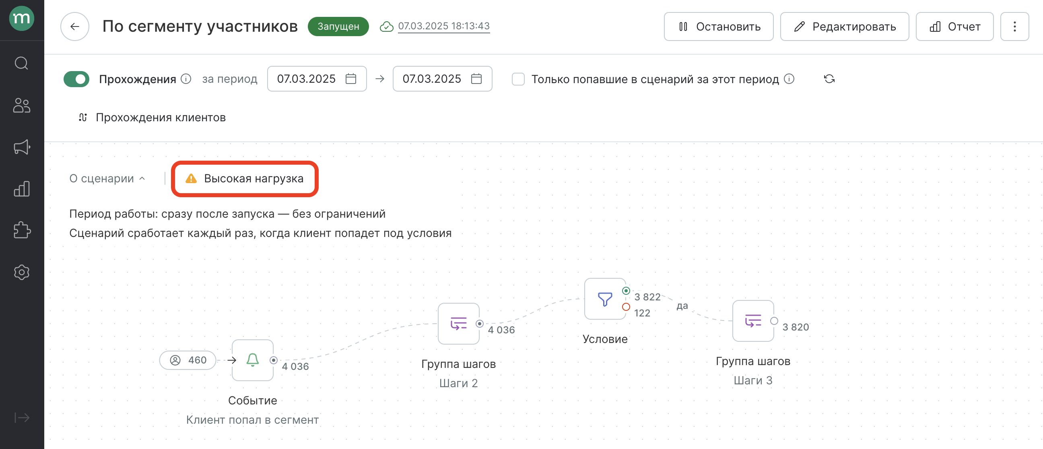The image size is (1043, 449).
Task: Expand the sidebar with arrow icon
Action: point(21,418)
